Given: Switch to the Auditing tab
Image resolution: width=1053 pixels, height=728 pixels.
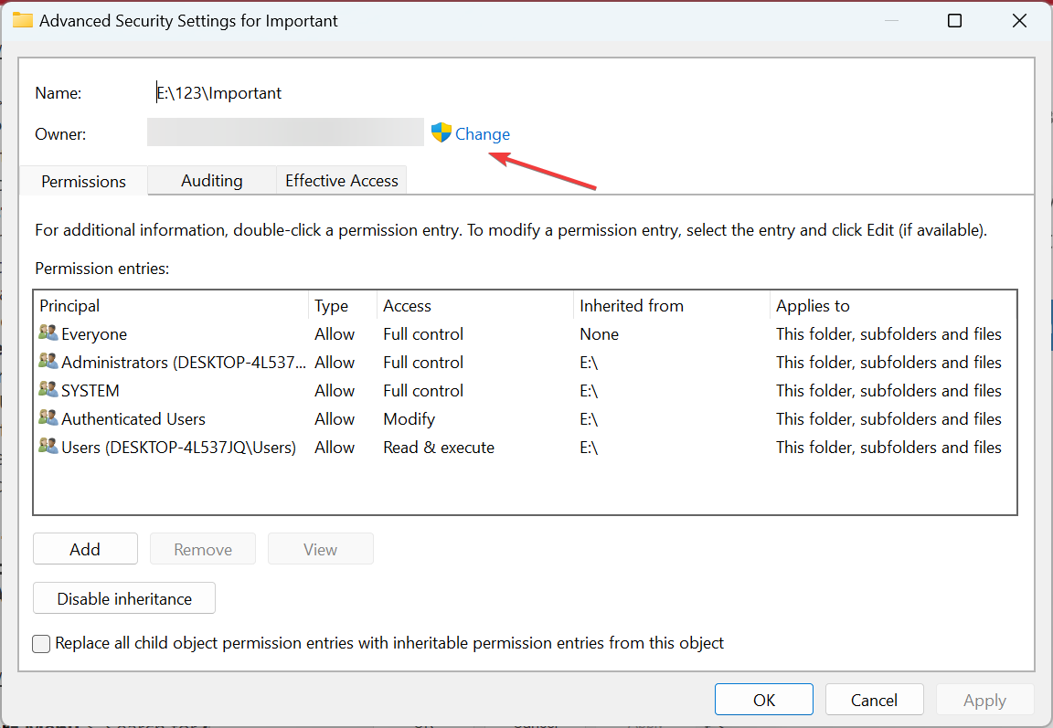Looking at the screenshot, I should (x=211, y=181).
